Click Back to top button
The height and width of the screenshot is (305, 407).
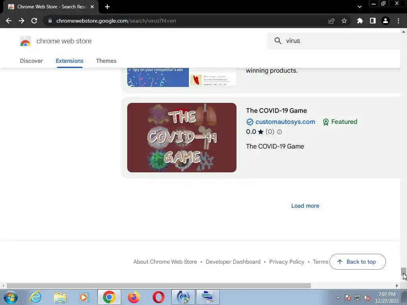point(357,262)
